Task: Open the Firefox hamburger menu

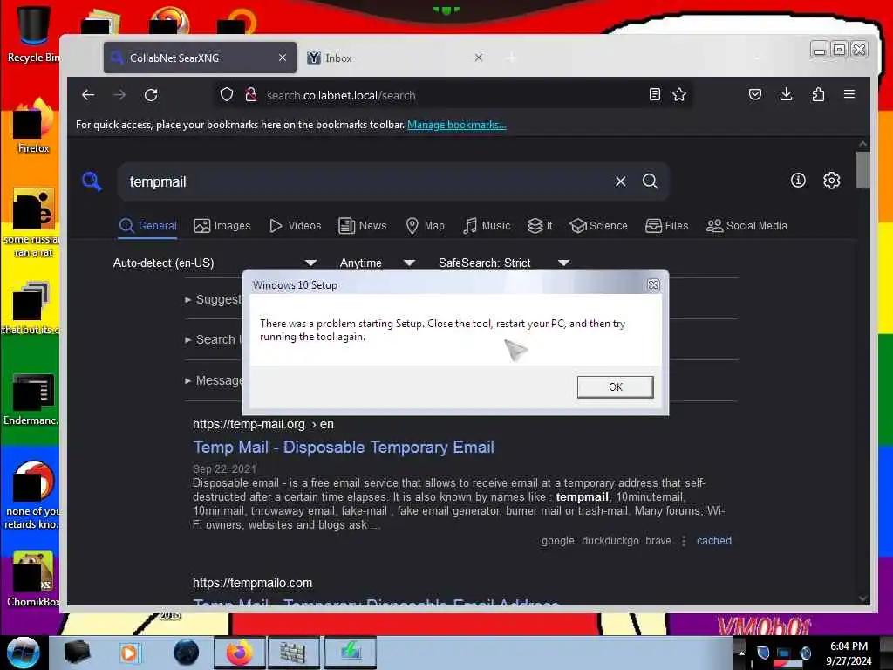Action: pyautogui.click(x=849, y=94)
